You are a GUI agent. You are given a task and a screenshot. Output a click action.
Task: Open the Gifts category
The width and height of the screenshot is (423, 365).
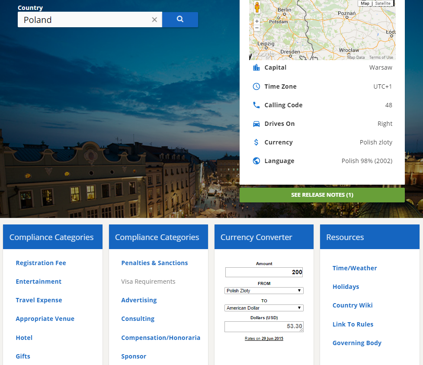(23, 356)
